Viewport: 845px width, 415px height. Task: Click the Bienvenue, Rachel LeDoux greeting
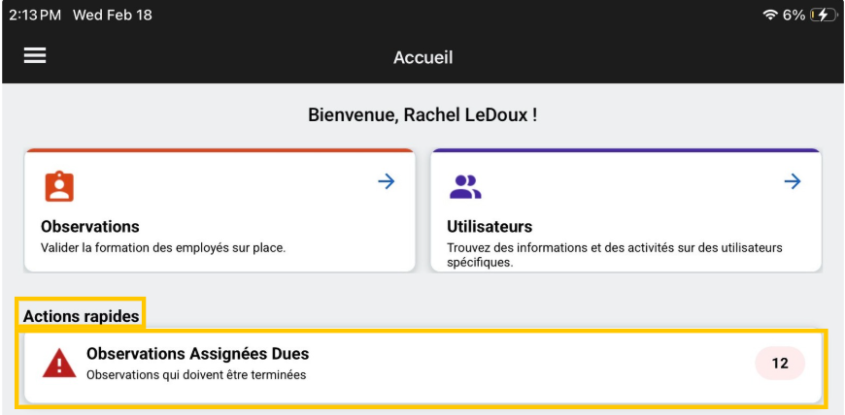coord(422,115)
